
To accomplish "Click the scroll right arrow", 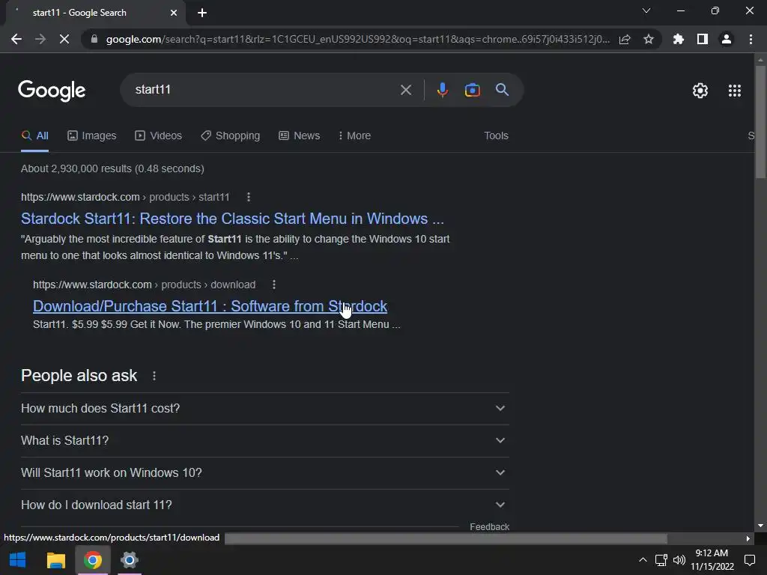I will pyautogui.click(x=748, y=538).
